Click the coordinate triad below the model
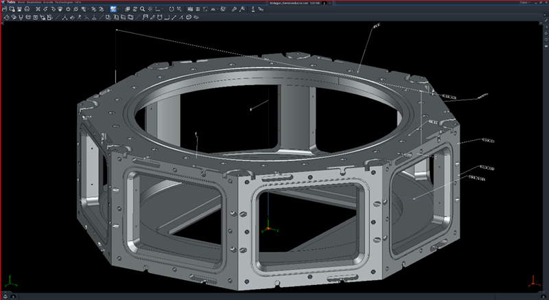Image resolution: width=549 pixels, height=300 pixels. click(269, 227)
